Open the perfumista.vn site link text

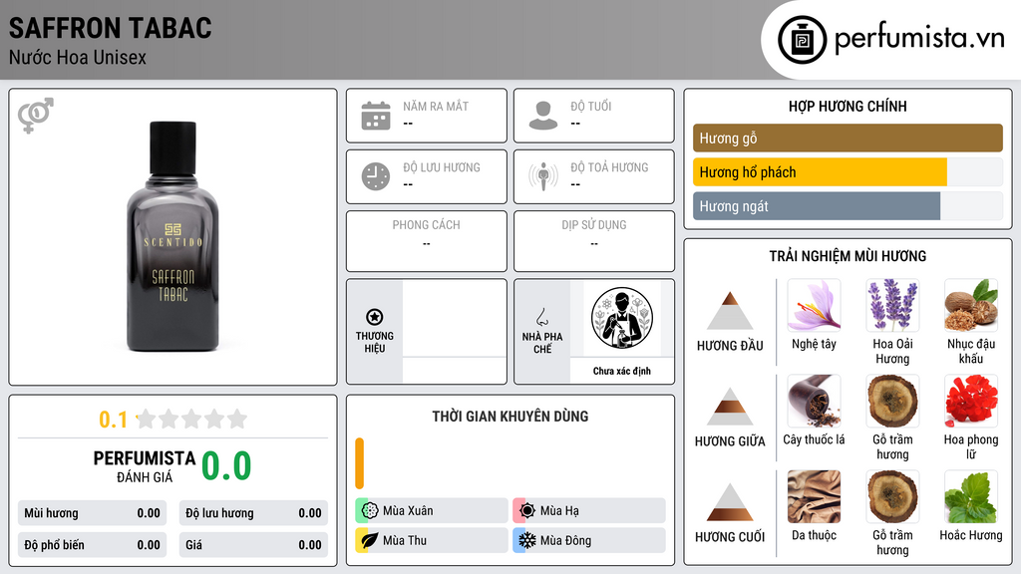(919, 39)
